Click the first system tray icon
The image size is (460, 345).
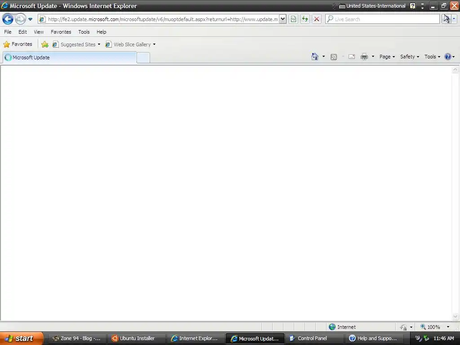419,338
